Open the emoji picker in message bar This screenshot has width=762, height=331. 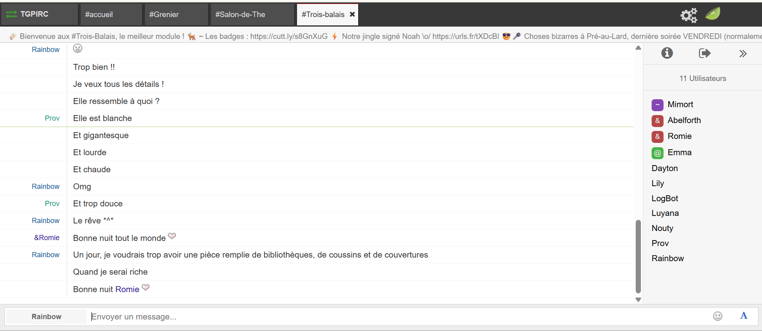[x=718, y=316]
